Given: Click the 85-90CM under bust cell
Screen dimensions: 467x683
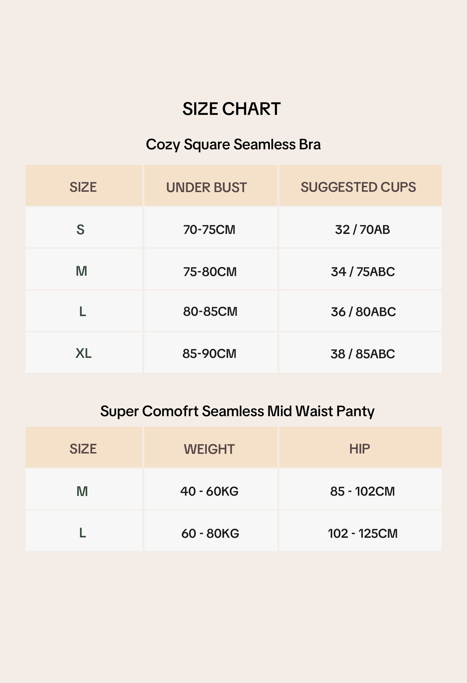Looking at the screenshot, I should (209, 353).
